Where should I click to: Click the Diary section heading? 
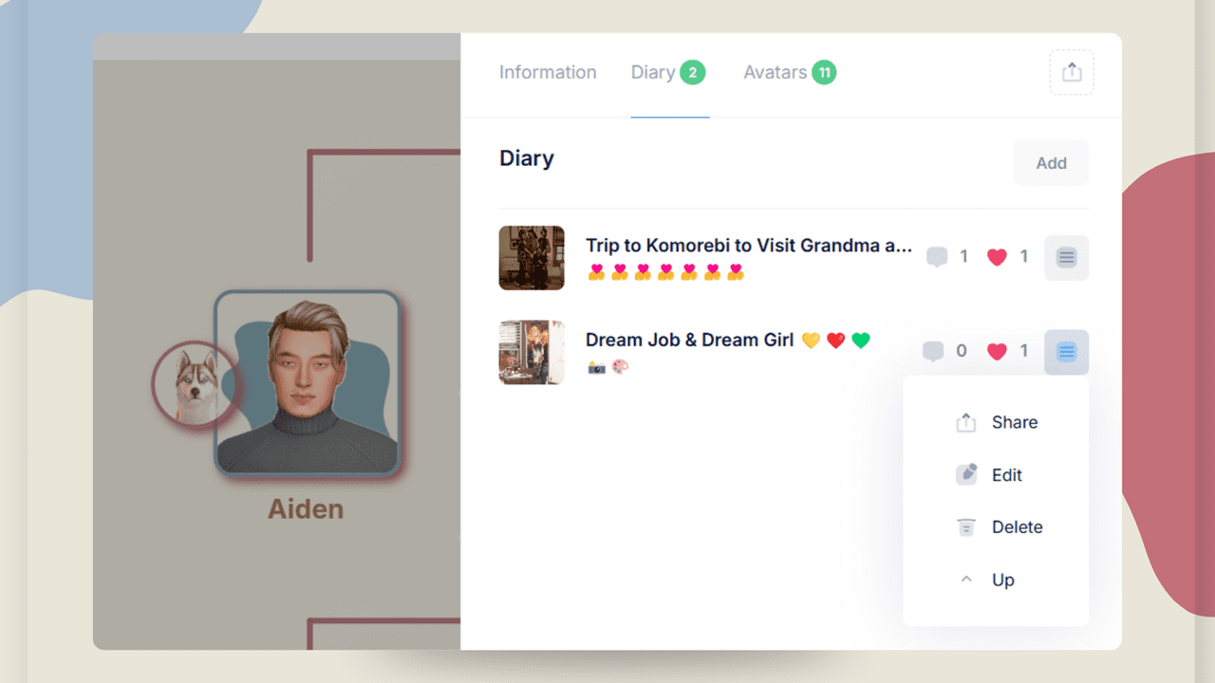tap(527, 158)
